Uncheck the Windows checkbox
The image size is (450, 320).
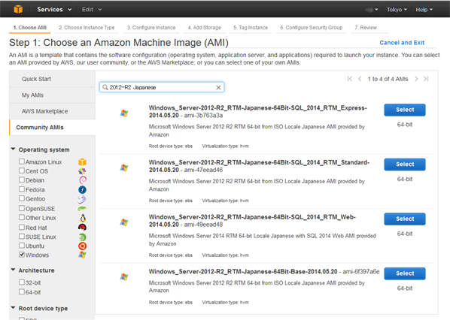[x=22, y=255]
